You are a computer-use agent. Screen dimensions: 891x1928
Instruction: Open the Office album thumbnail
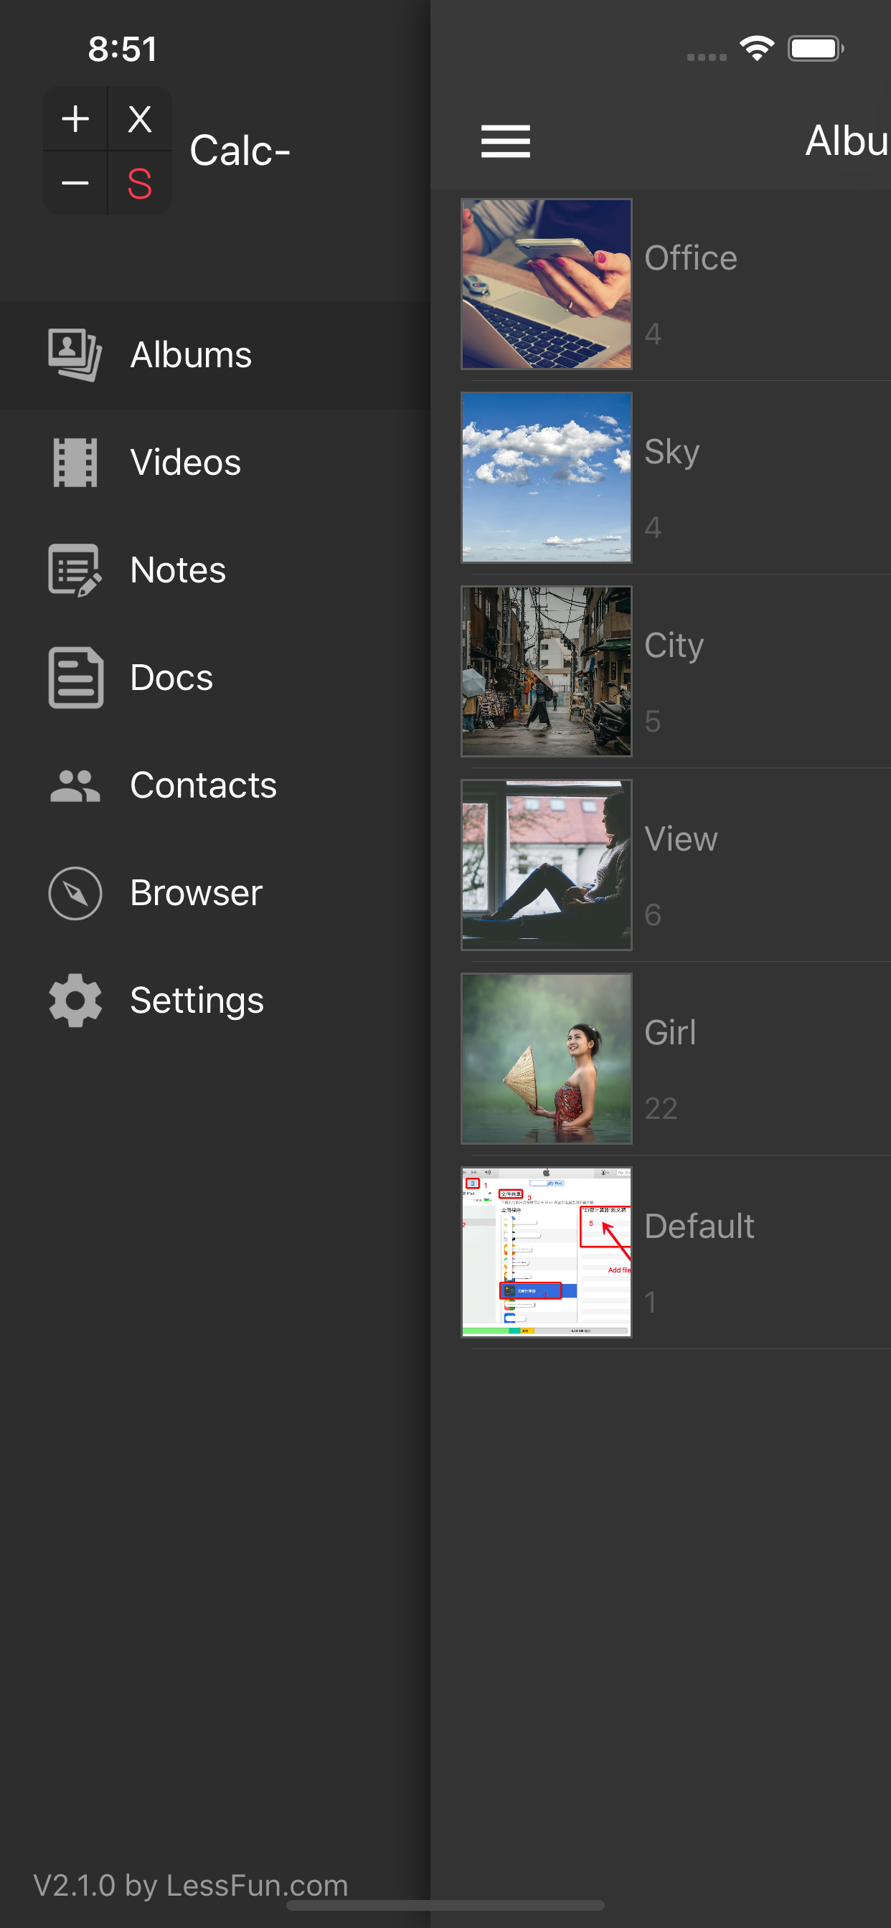547,283
